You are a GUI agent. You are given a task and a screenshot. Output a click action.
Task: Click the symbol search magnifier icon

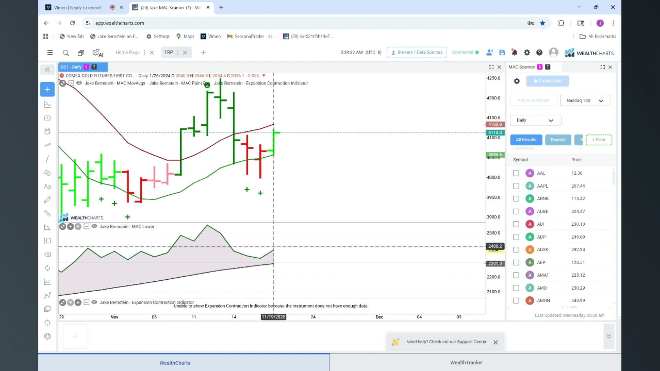coord(66,53)
